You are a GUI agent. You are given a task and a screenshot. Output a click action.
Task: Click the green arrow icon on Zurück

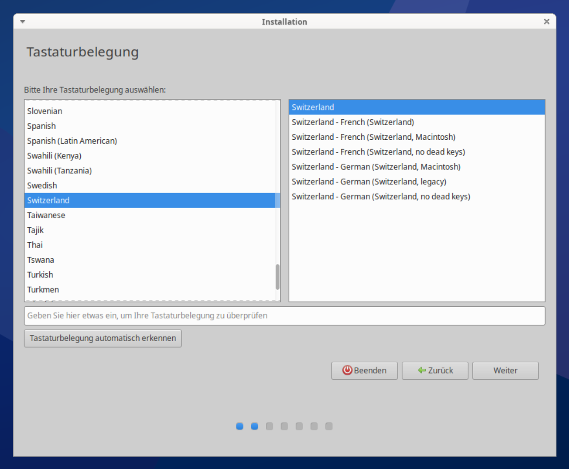click(x=422, y=370)
